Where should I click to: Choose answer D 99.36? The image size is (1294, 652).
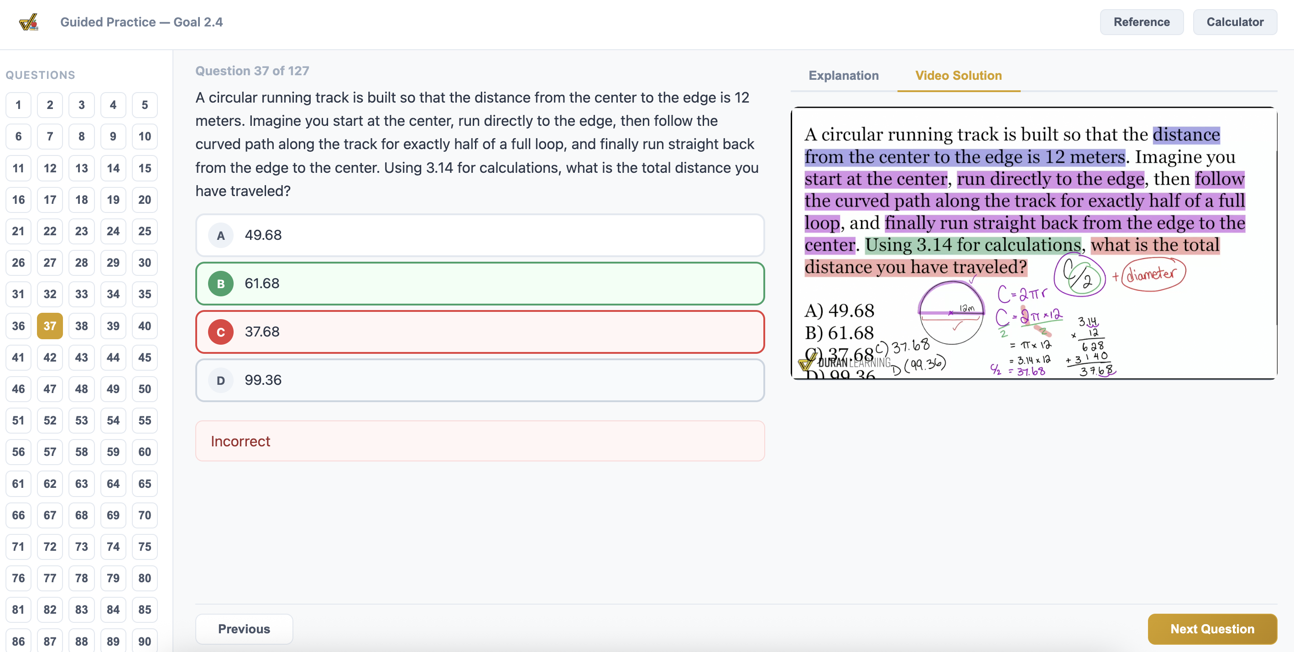point(480,380)
